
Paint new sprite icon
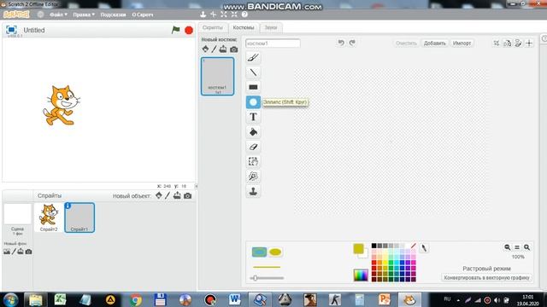pos(168,195)
